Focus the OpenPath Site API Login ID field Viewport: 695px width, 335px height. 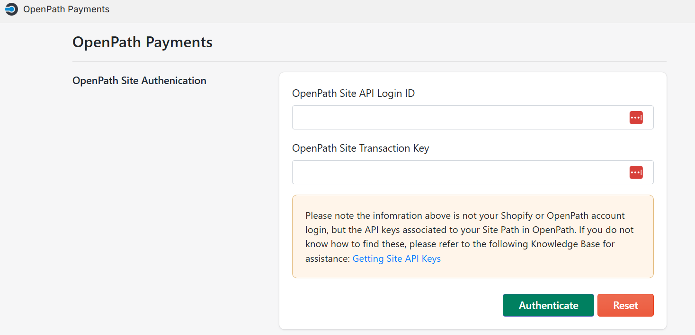[x=472, y=118]
